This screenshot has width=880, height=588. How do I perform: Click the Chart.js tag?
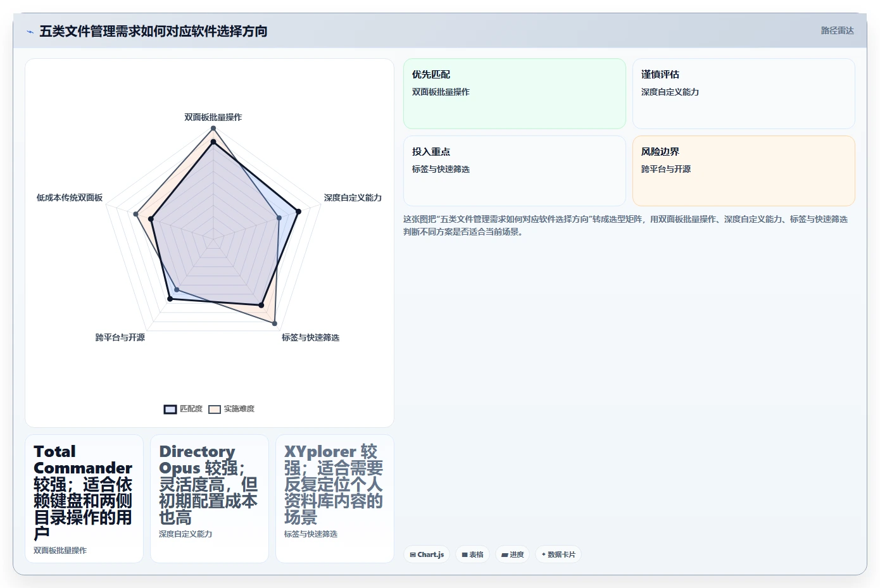tap(427, 554)
